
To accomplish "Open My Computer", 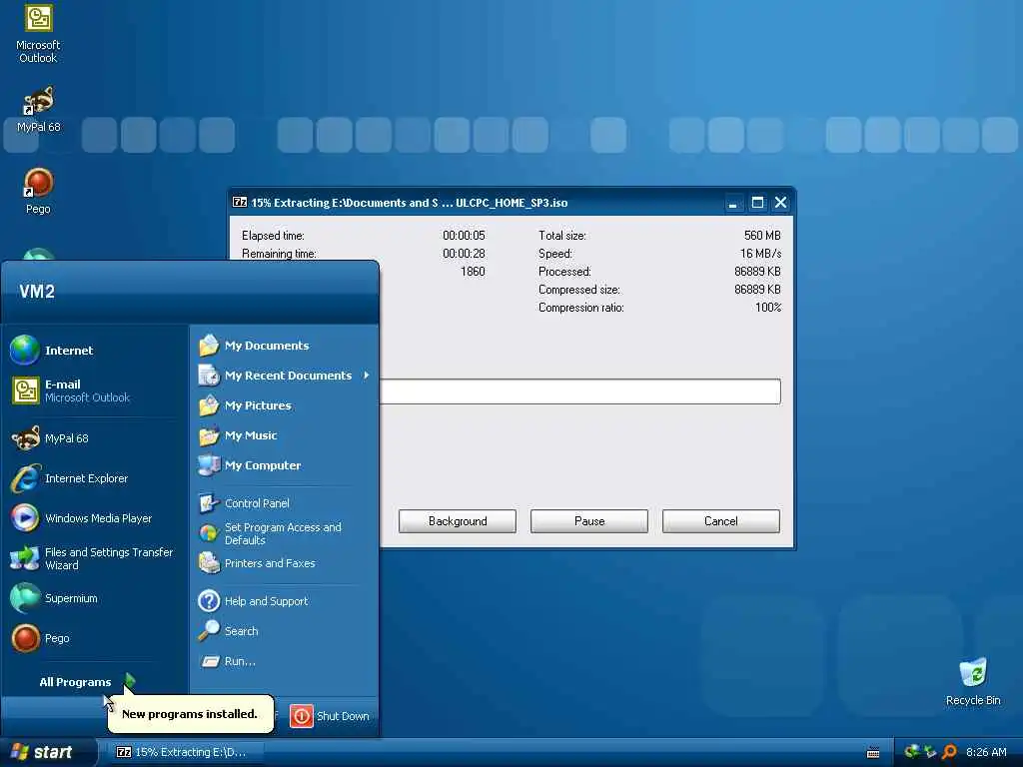I will 284,465.
